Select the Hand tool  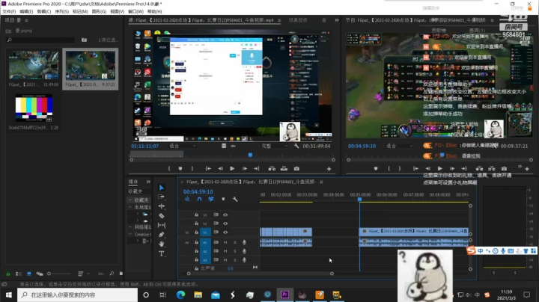point(161,244)
